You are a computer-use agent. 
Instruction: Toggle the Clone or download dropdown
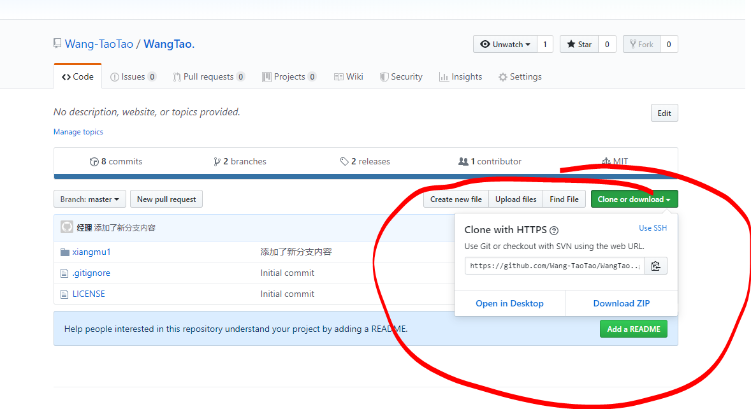click(634, 199)
